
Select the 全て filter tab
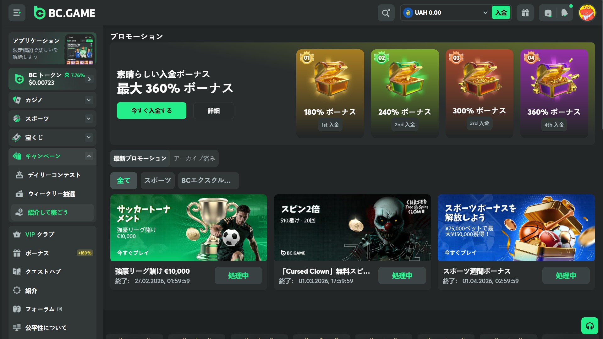click(123, 181)
